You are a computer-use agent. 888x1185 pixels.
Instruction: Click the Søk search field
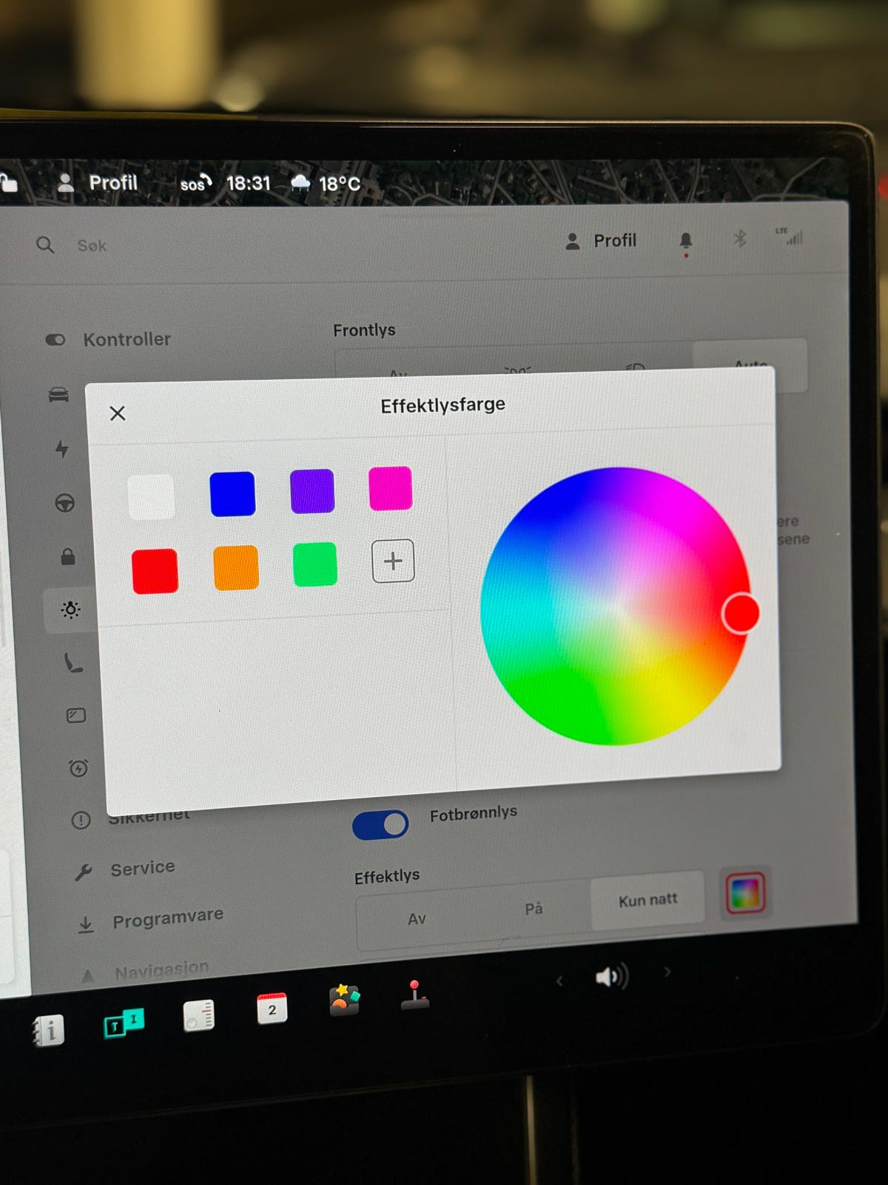pos(92,246)
